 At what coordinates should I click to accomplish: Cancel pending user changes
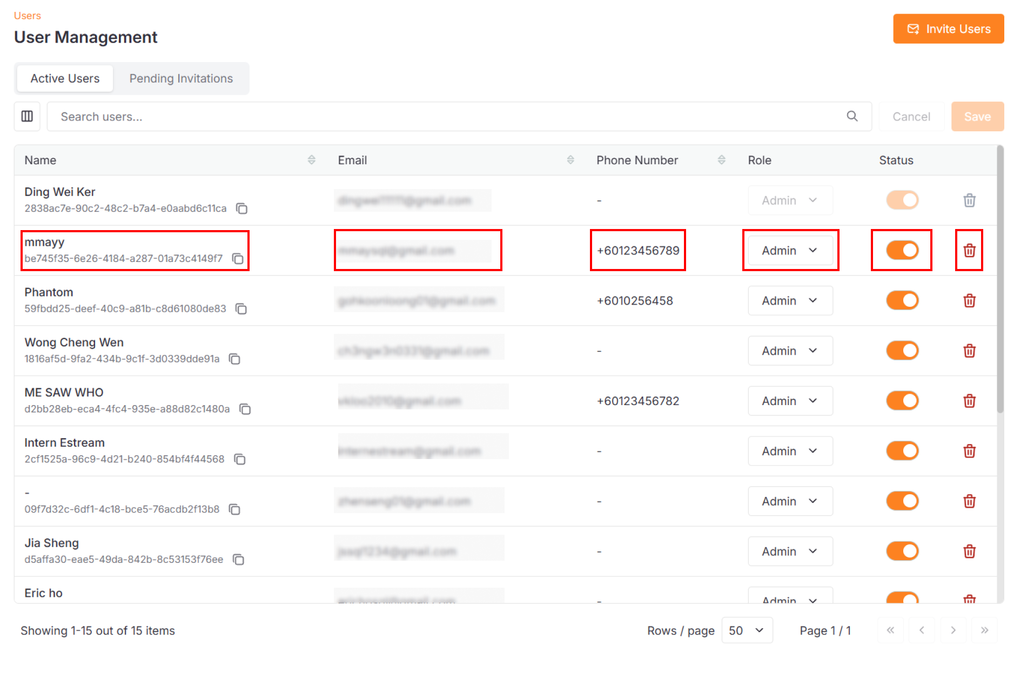[x=911, y=116]
